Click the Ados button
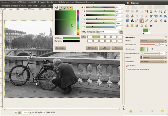Viewport: 168px width, 116px height. pos(117,48)
